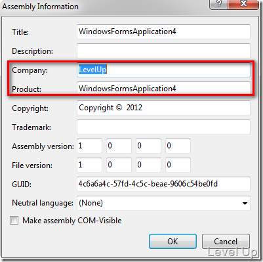Click the File version revision number box
The image size is (263, 262).
(x=178, y=165)
